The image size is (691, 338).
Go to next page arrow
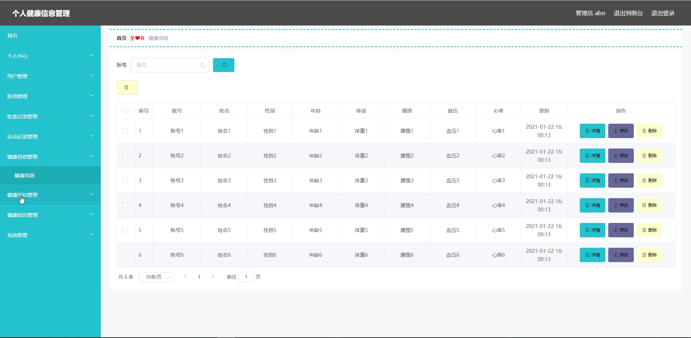[213, 277]
